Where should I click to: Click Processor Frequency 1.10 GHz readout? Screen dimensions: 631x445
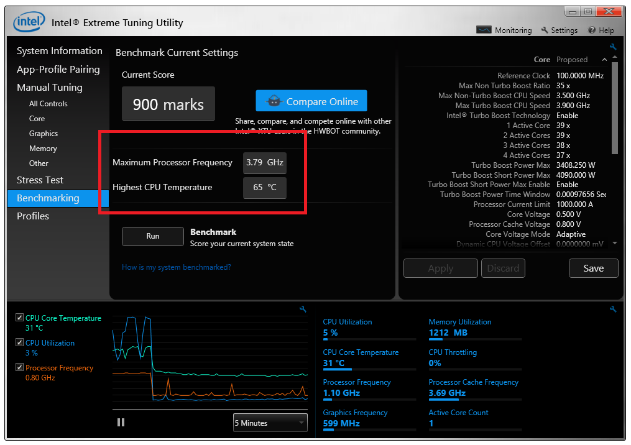(x=341, y=393)
